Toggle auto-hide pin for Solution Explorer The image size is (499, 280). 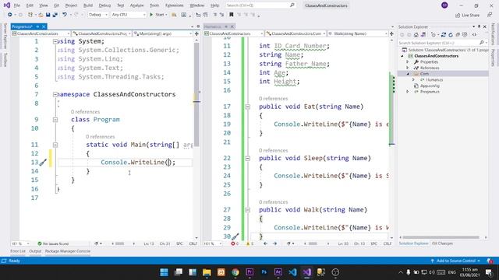point(479,26)
